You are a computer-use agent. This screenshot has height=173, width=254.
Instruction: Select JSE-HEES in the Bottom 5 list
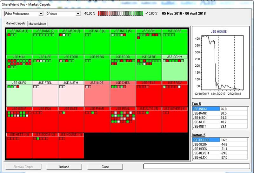pos(206,149)
